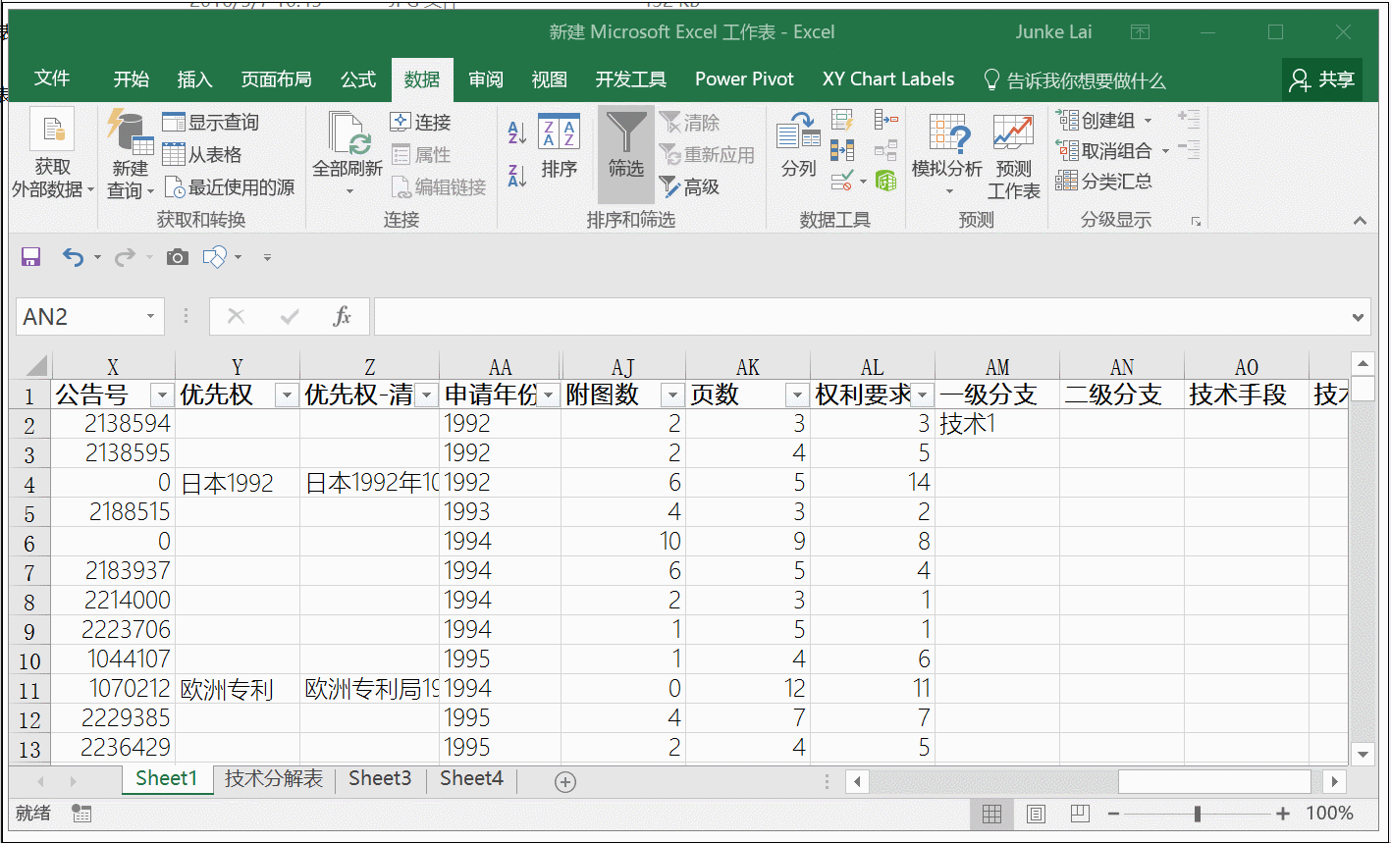The width and height of the screenshot is (1391, 843).
Task: Click the camera icon in quick toolbar
Action: [177, 257]
